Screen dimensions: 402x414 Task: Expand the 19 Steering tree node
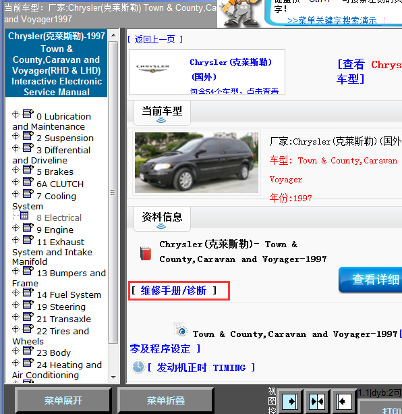click(x=16, y=305)
